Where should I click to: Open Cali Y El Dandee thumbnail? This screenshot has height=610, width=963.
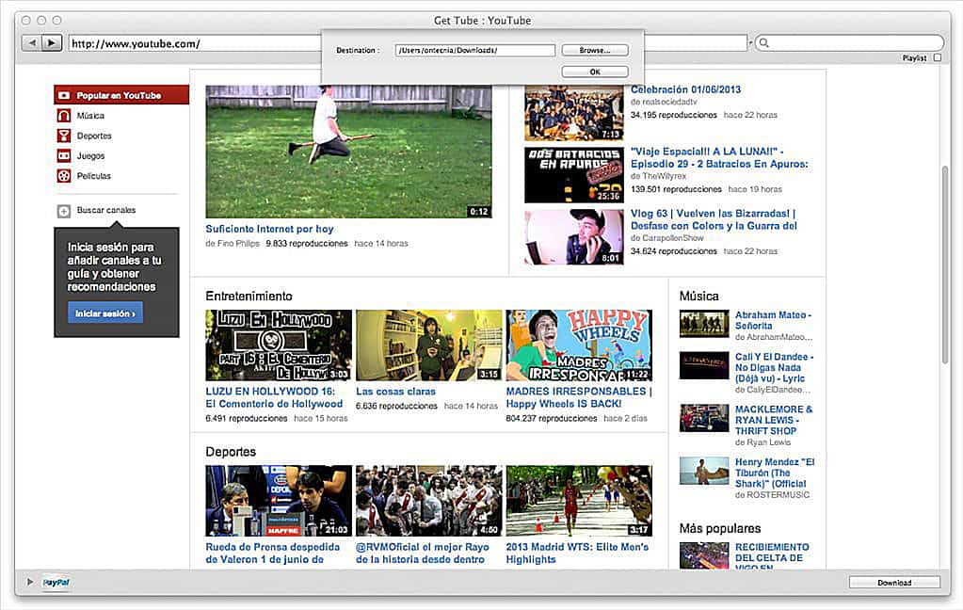pos(704,365)
